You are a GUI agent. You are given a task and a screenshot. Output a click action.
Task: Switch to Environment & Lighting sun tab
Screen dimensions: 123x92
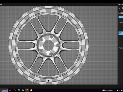[x=119, y=8]
